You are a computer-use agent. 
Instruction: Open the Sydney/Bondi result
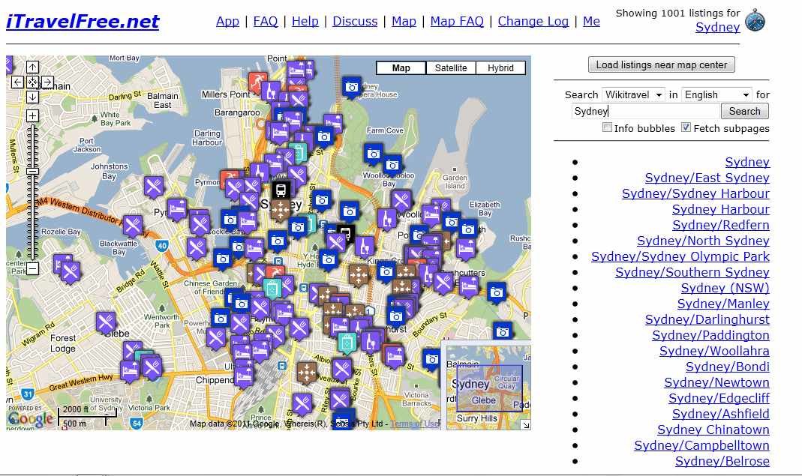tap(728, 367)
